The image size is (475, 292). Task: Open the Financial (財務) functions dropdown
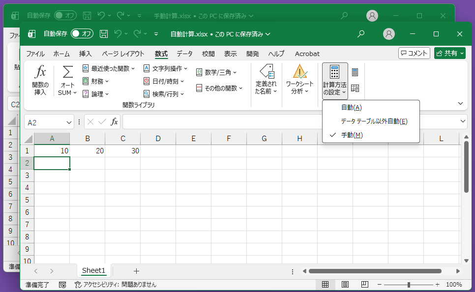pos(95,81)
